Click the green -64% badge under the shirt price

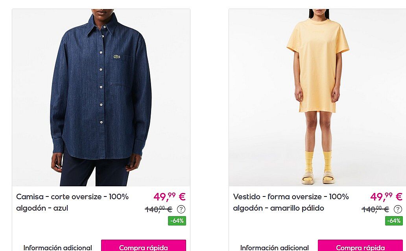point(177,221)
